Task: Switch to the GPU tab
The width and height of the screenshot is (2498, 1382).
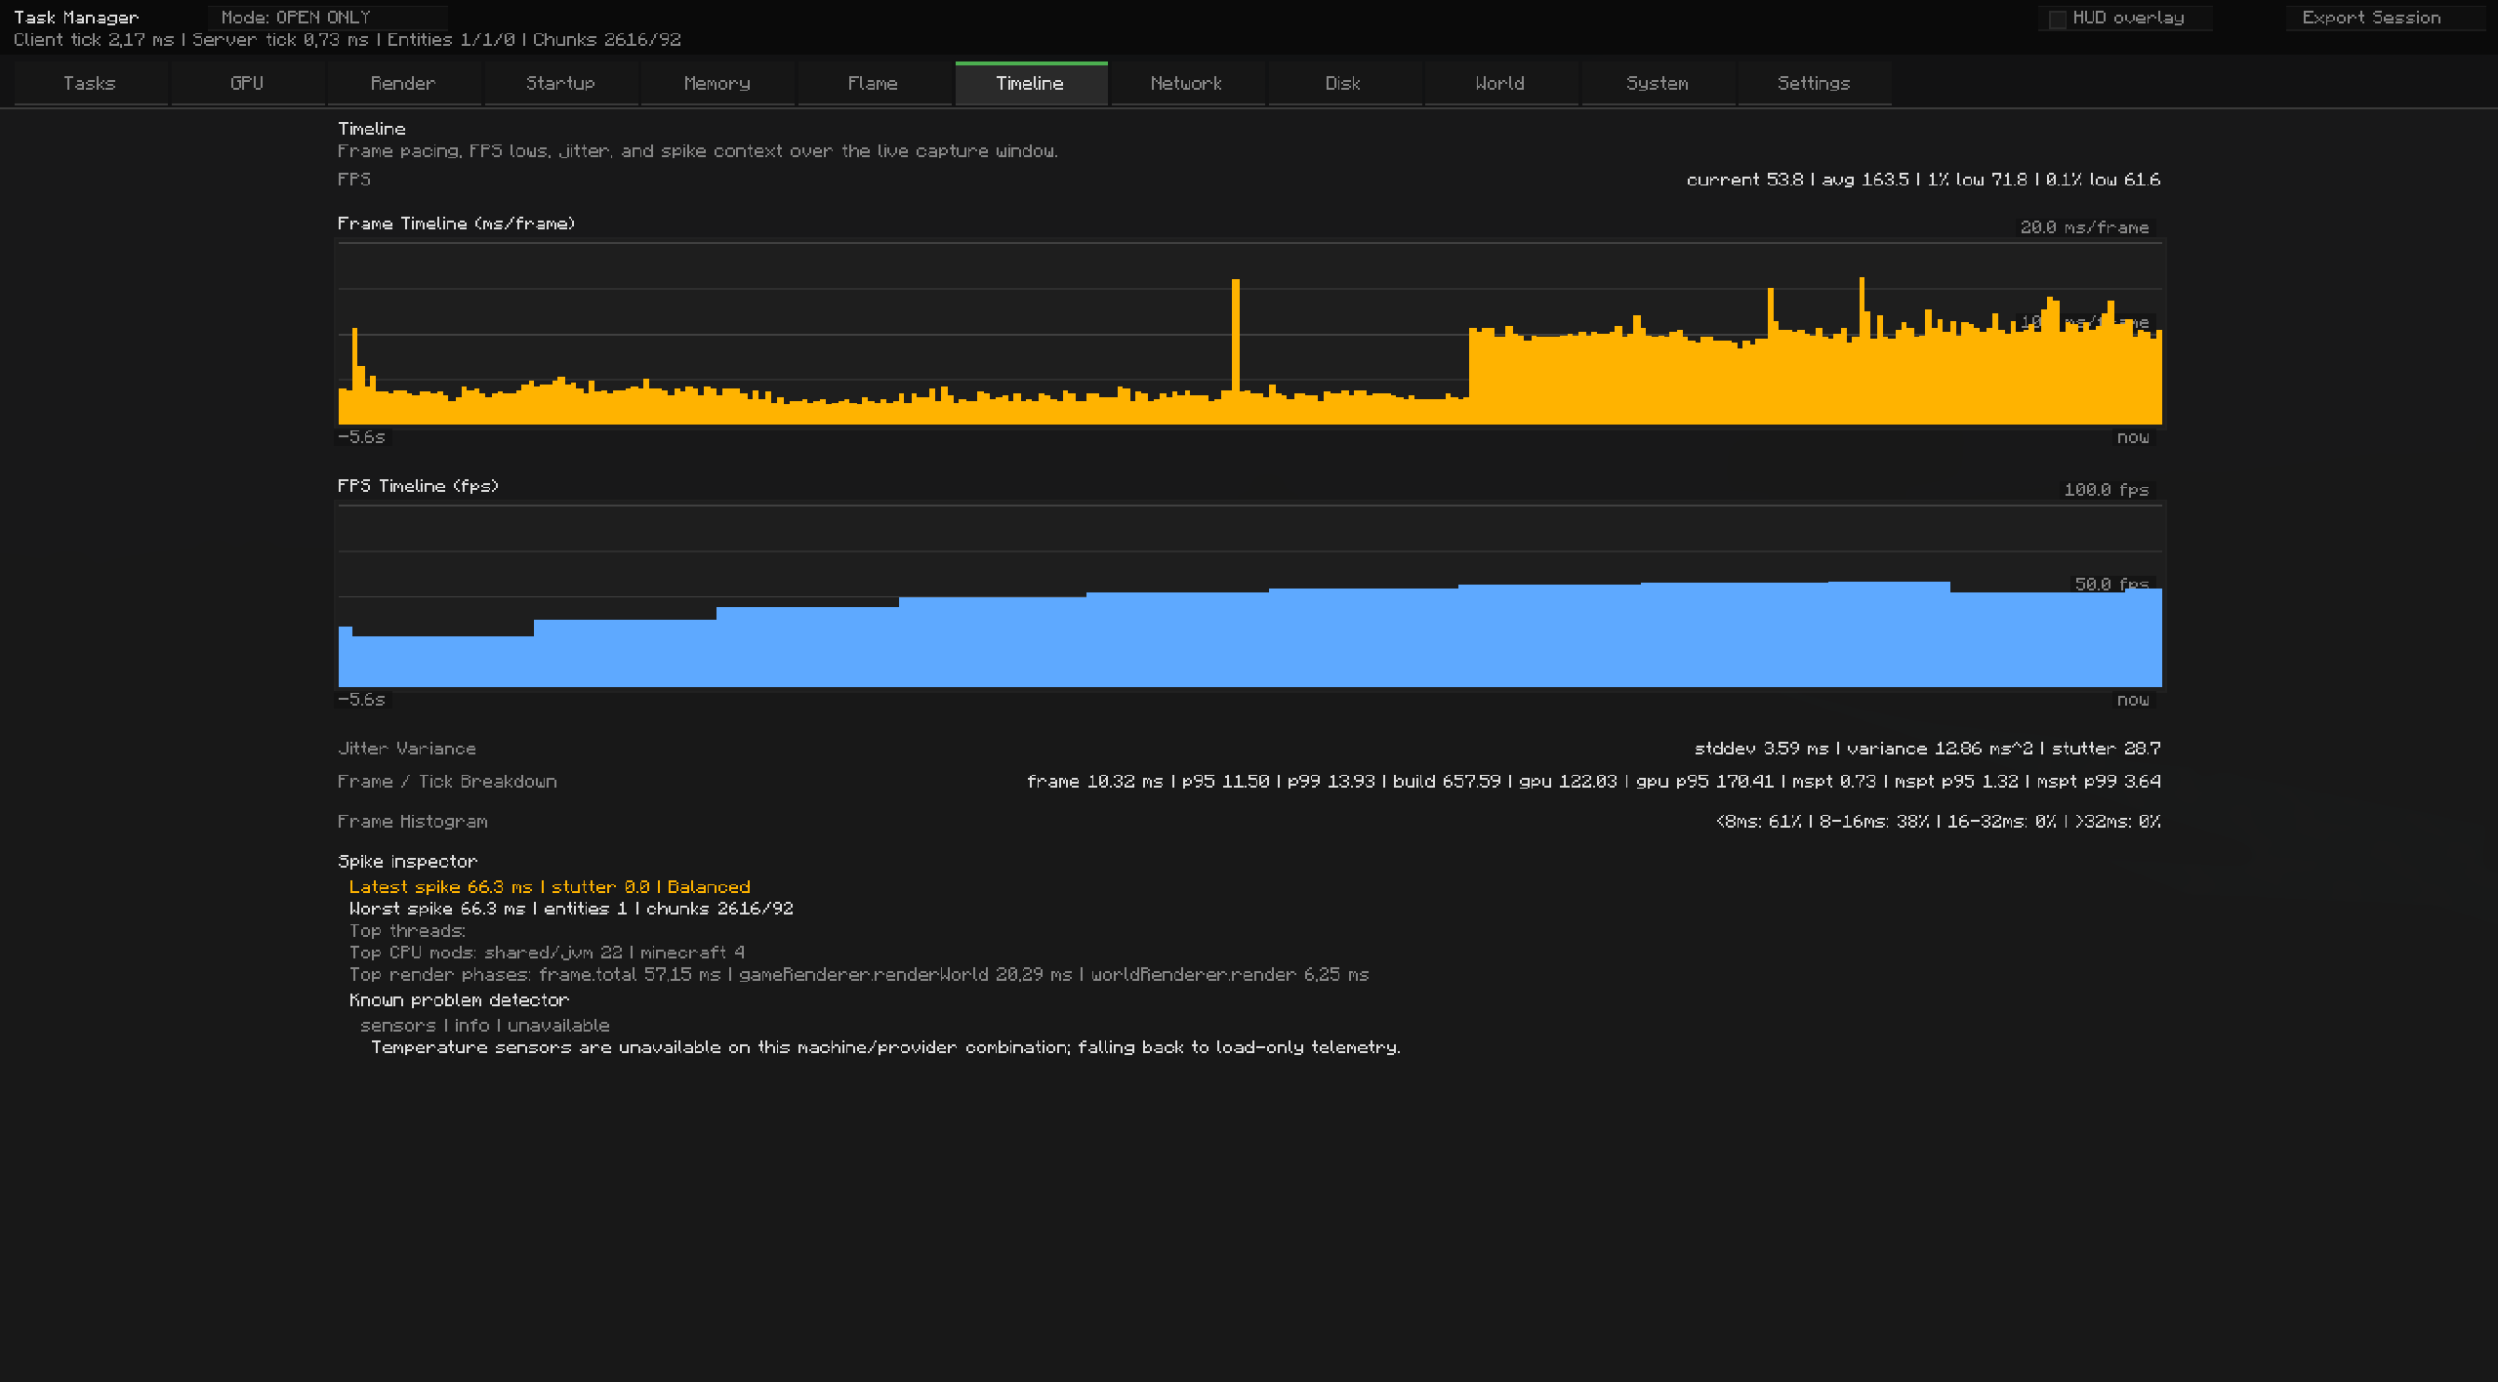Action: [247, 83]
